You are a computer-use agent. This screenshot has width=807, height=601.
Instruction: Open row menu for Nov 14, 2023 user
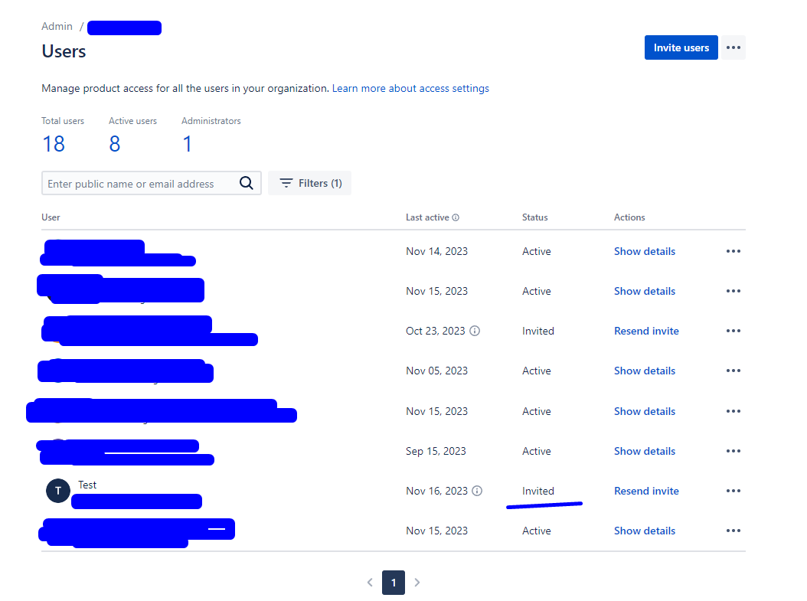(733, 251)
